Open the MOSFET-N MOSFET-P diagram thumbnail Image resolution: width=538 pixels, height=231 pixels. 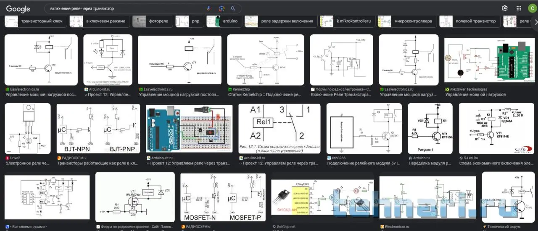[x=223, y=197]
